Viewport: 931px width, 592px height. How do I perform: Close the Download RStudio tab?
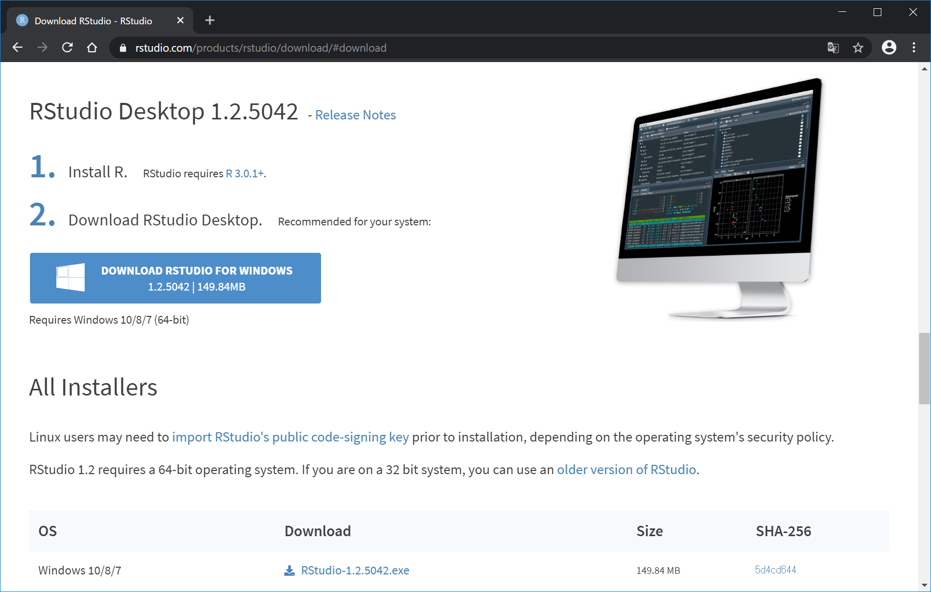coord(180,20)
